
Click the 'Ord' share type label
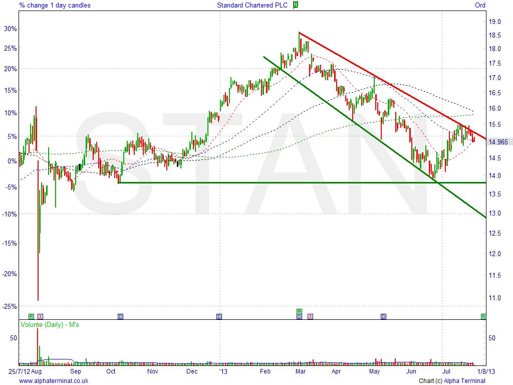(x=480, y=6)
